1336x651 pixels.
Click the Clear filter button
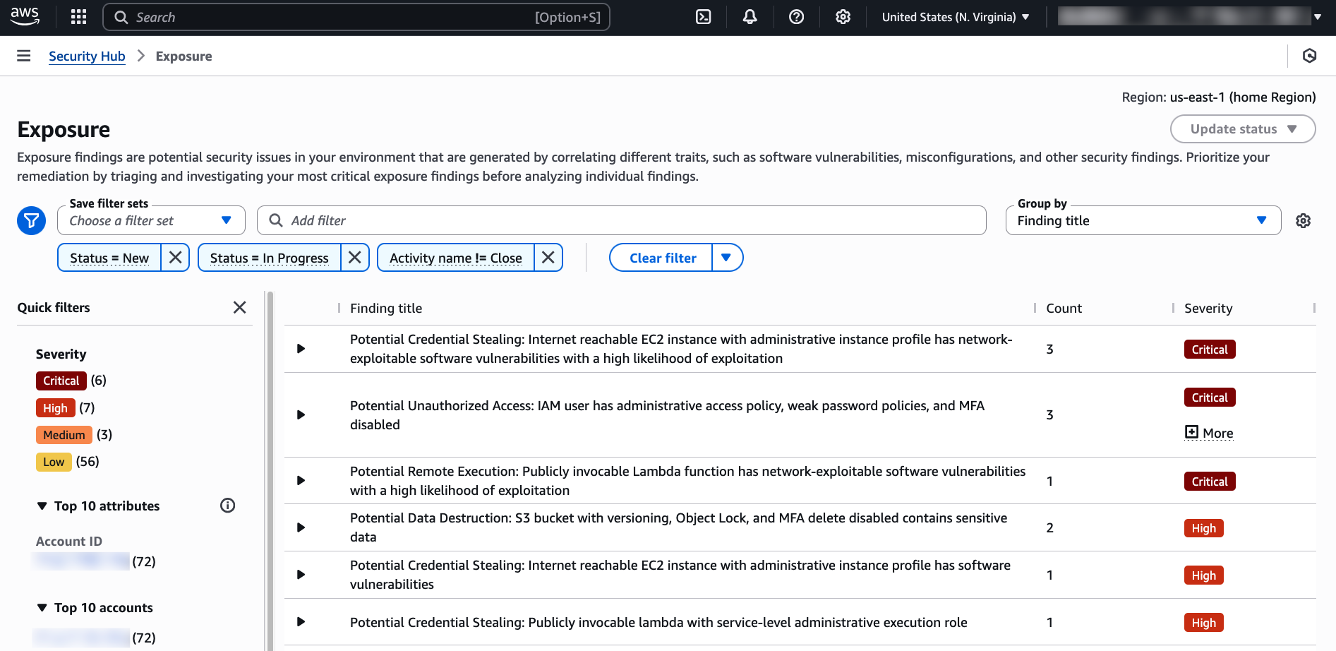click(662, 258)
